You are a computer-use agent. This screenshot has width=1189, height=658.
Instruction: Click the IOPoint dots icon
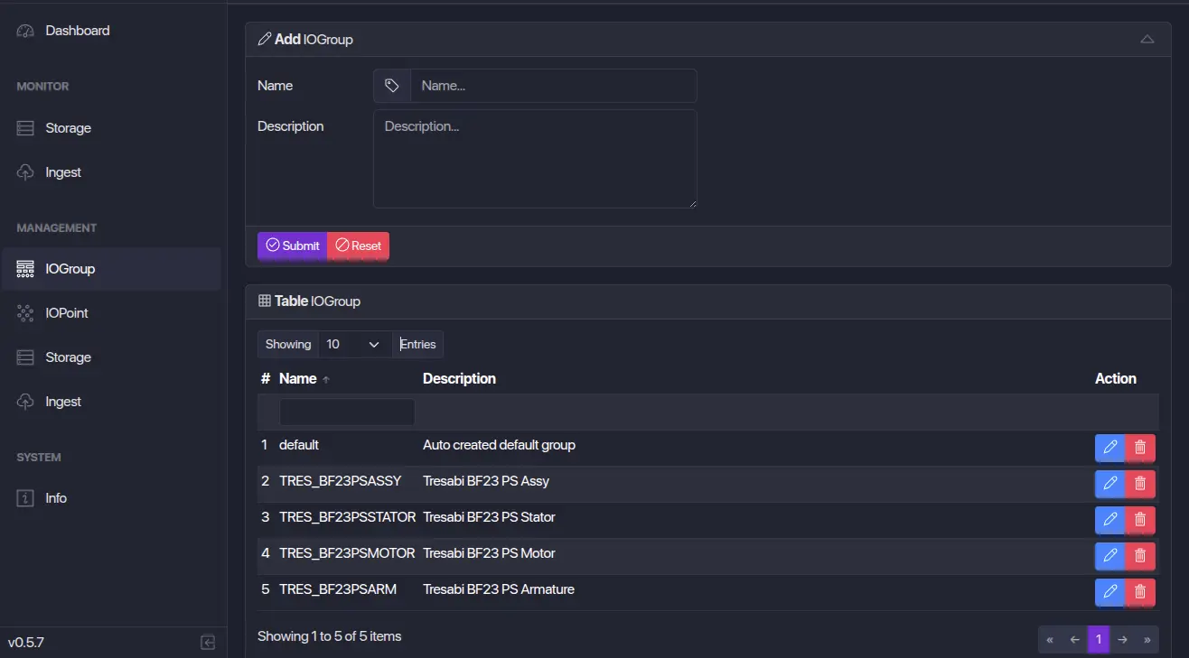click(25, 313)
